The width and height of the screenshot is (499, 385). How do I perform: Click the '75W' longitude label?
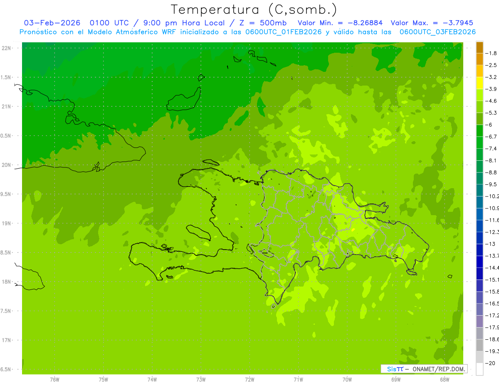(104, 379)
